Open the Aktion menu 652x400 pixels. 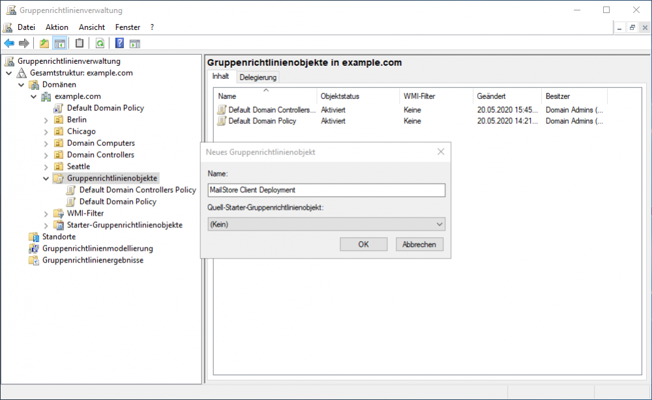[57, 27]
